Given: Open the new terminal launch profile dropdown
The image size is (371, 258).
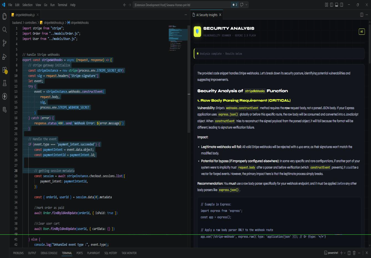Looking at the screenshot, I should (345, 253).
